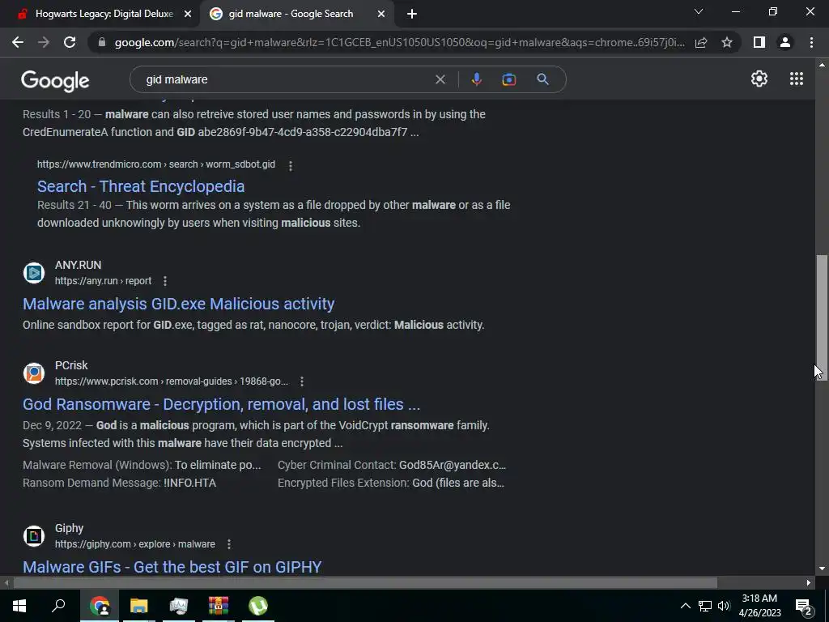The height and width of the screenshot is (622, 829).
Task: Open Windows taskbar search
Action: [x=58, y=606]
